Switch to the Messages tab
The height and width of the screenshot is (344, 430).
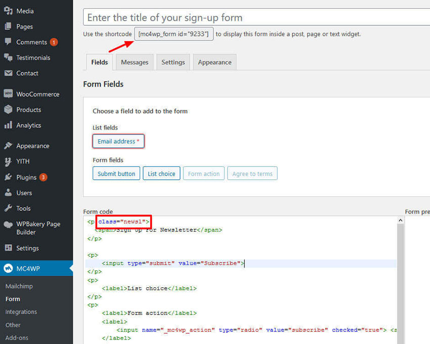[135, 62]
